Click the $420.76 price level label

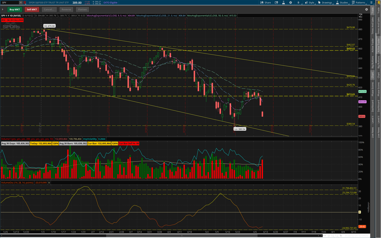351,85
